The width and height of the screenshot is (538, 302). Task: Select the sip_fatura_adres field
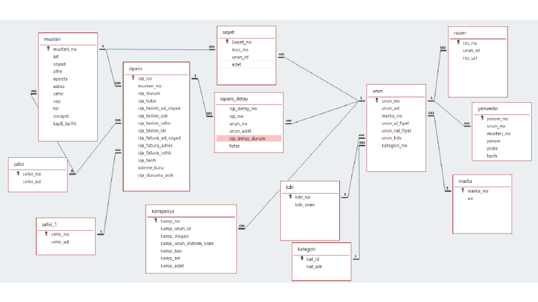pyautogui.click(x=155, y=146)
